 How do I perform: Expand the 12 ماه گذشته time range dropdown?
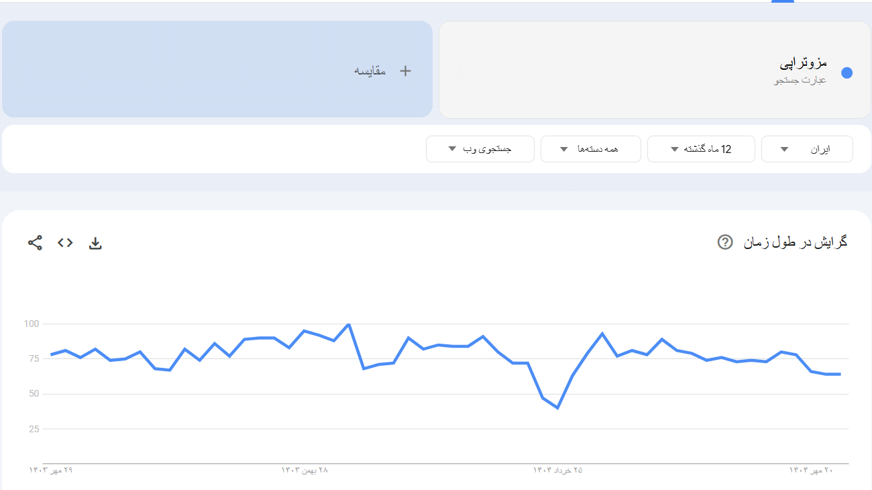(701, 149)
